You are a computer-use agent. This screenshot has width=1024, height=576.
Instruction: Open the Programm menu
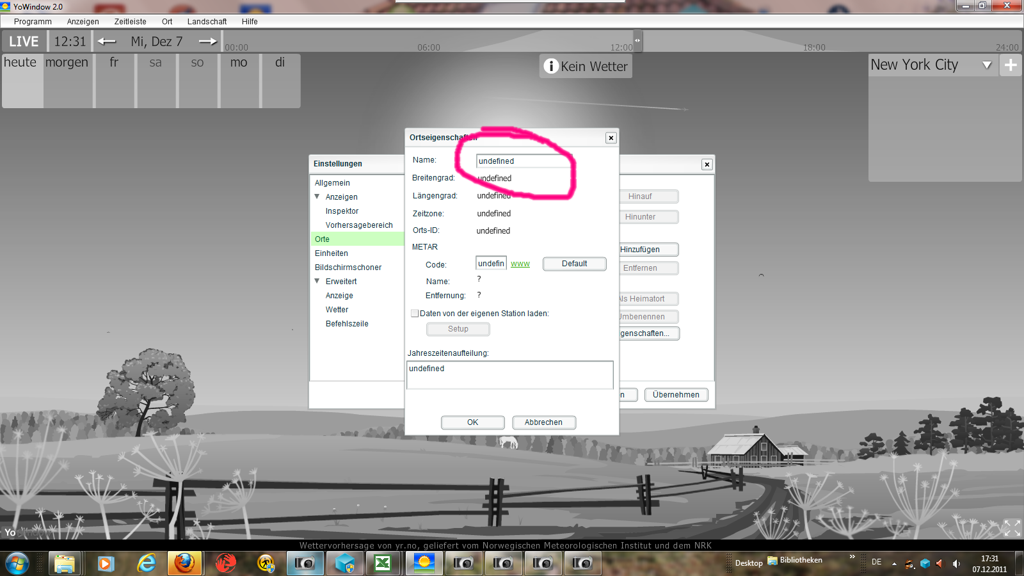[x=33, y=22]
